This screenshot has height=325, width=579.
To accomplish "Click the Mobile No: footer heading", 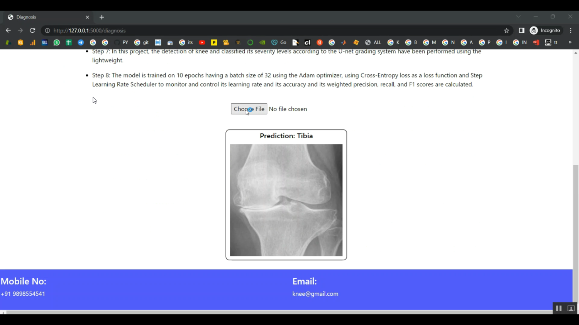I will [x=24, y=281].
